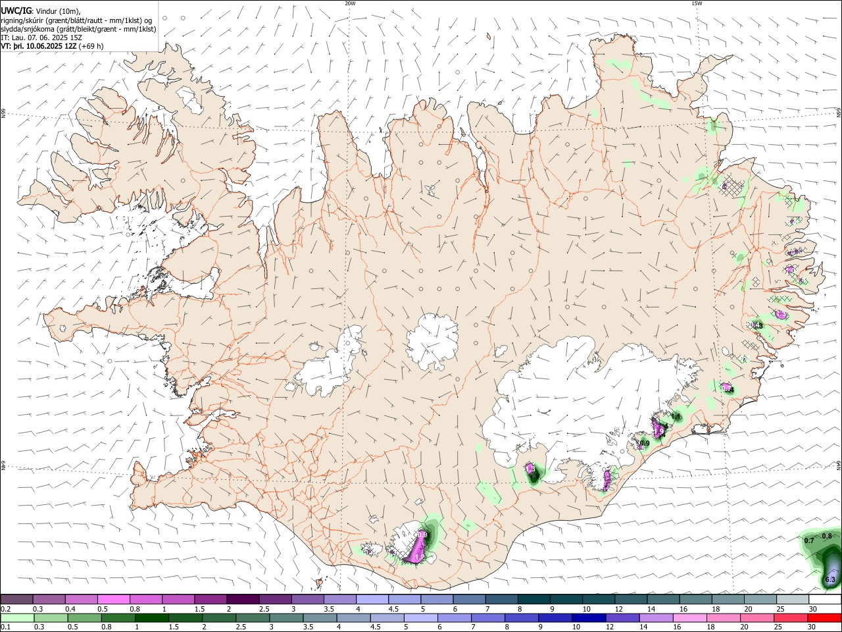Click the slydda/snjókoma legend description line
Image resolution: width=842 pixels, height=632 pixels.
(78, 29)
